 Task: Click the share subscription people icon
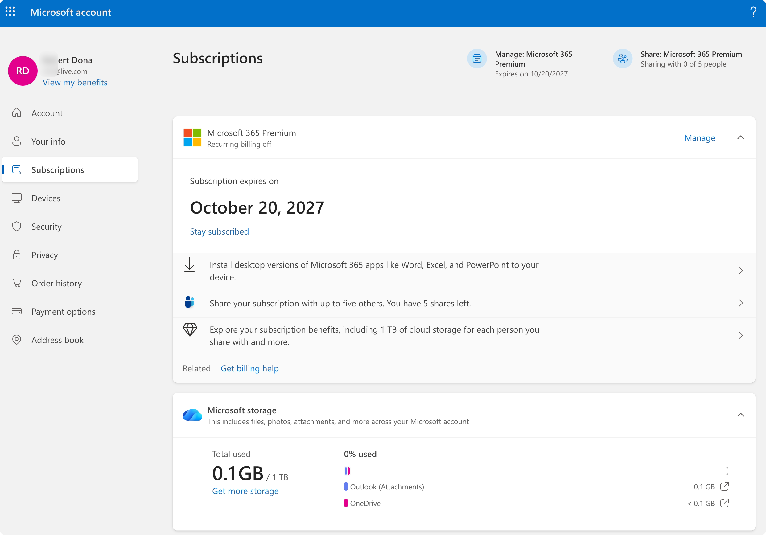click(190, 302)
